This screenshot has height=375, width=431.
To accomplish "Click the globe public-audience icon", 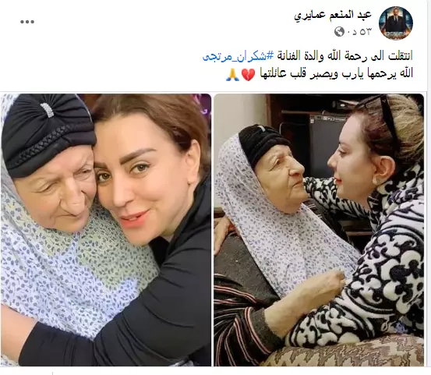I will (x=339, y=32).
